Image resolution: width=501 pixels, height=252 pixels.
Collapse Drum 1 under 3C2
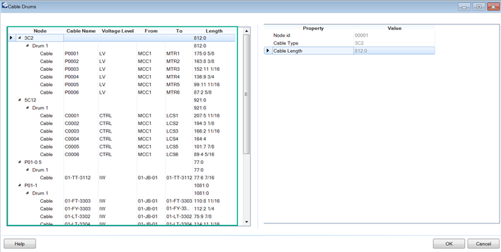(x=27, y=46)
